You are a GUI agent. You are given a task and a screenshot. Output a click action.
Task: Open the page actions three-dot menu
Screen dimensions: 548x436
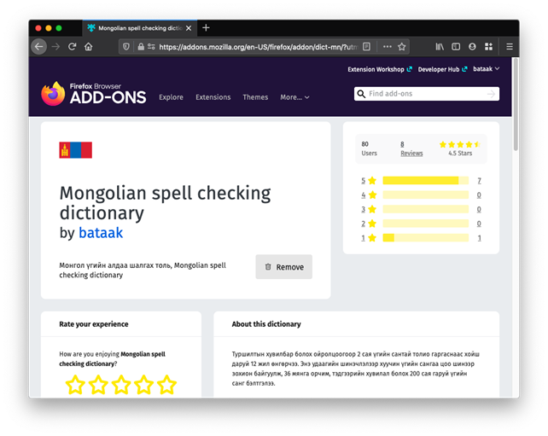click(x=387, y=46)
